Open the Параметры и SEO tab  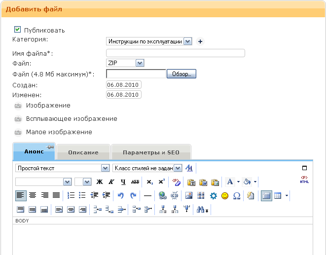pyautogui.click(x=151, y=152)
